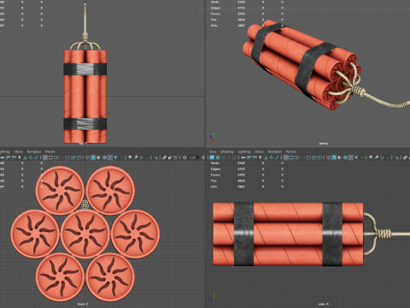Open Shading menu in side view panel

tap(227, 151)
